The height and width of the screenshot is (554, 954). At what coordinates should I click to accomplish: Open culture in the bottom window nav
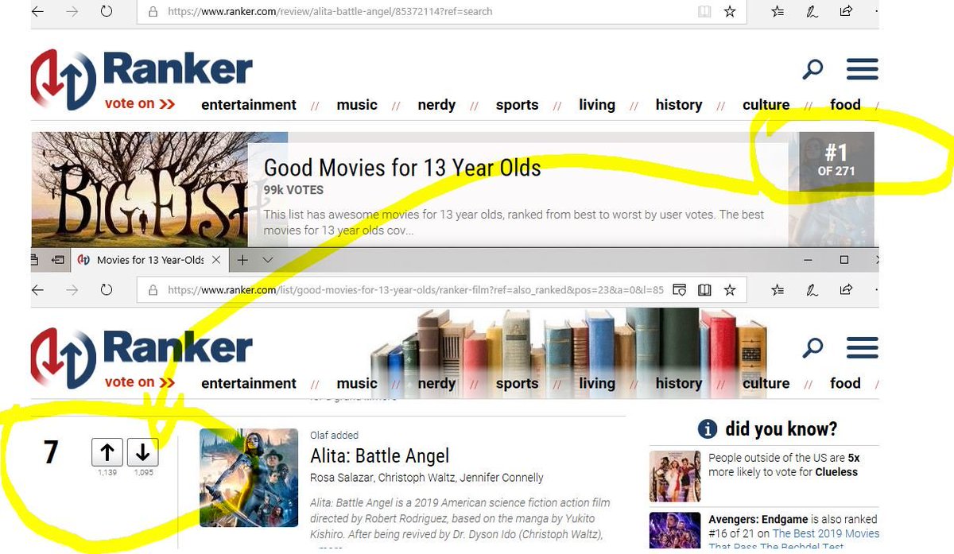(x=766, y=383)
